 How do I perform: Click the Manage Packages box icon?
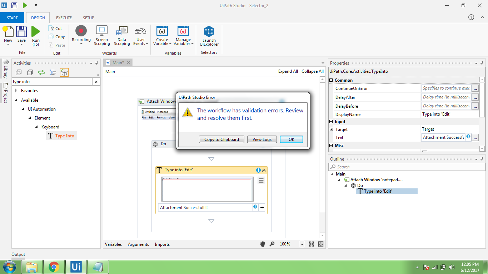pyautogui.click(x=64, y=72)
